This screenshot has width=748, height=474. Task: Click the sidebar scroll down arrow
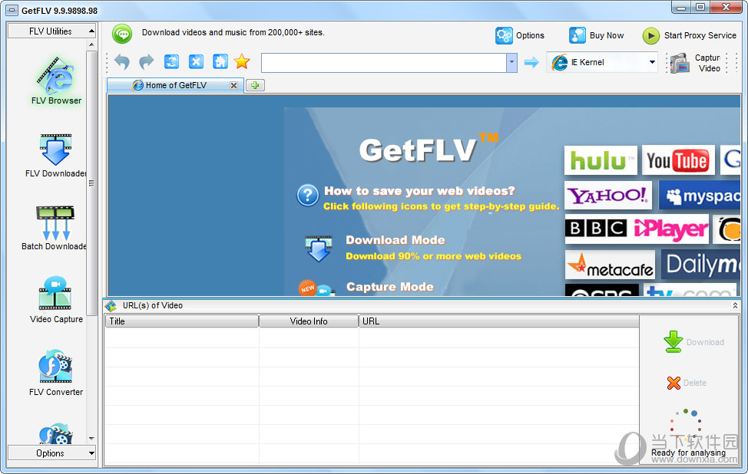pos(91,438)
